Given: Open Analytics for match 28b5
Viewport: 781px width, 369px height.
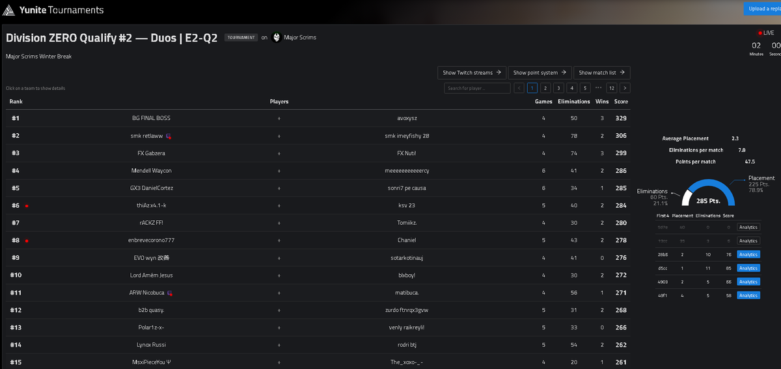Looking at the screenshot, I should coord(748,255).
